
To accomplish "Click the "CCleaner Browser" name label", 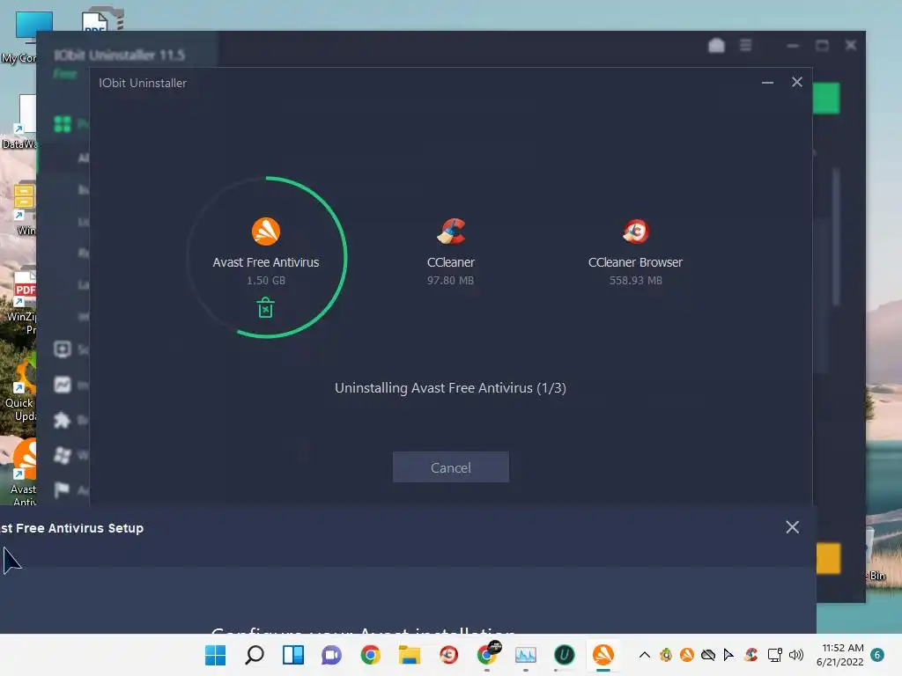I will tap(636, 262).
